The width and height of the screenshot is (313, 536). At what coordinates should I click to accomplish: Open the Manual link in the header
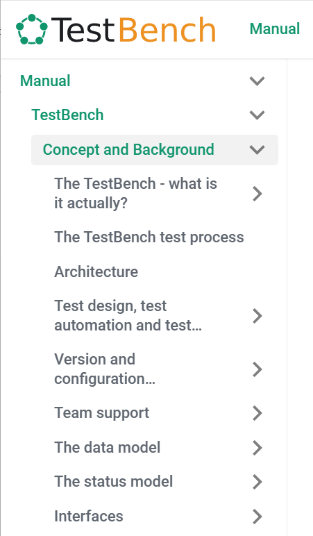click(275, 28)
